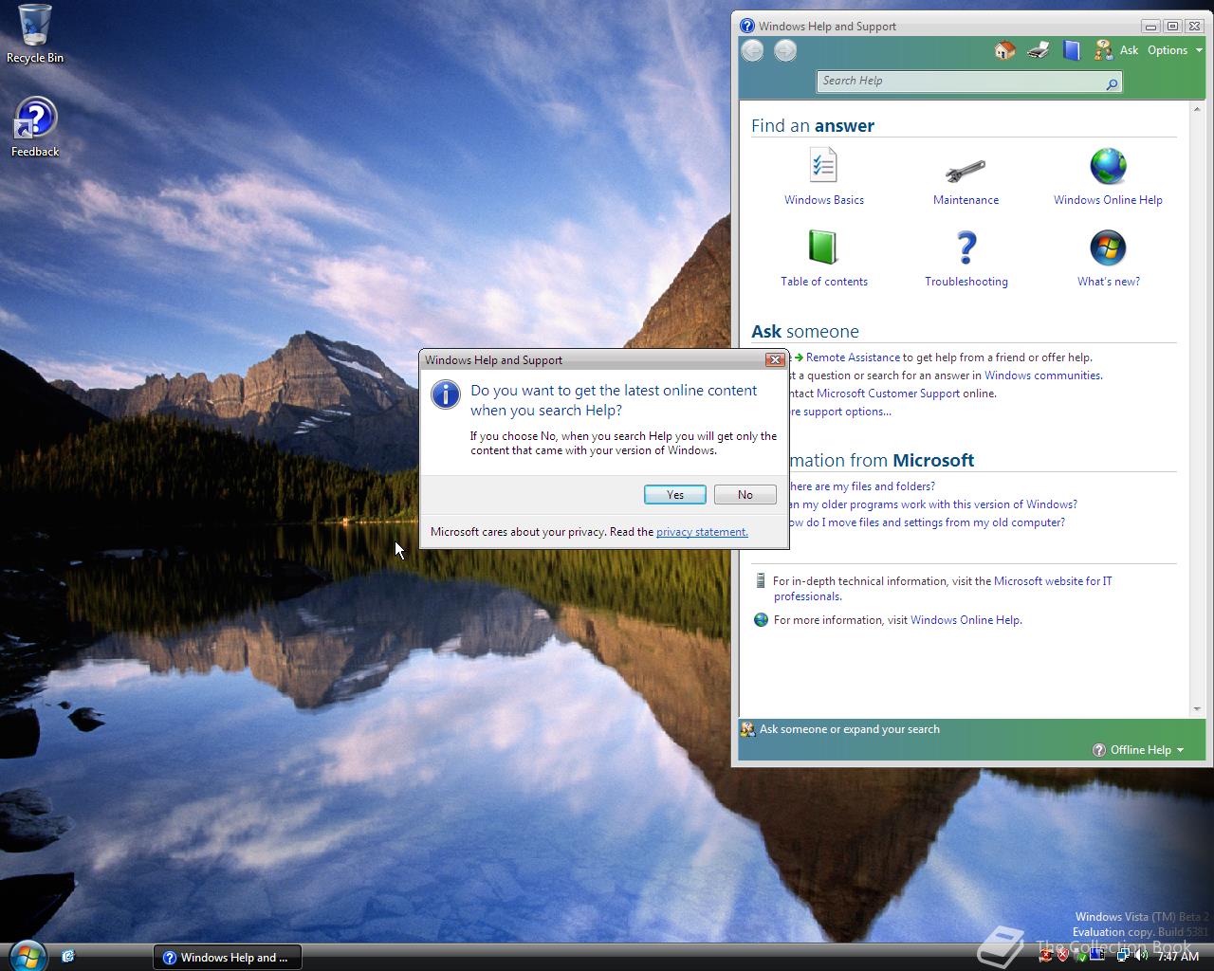
Task: Expand the Offline Help dropdown
Action: tap(1140, 750)
